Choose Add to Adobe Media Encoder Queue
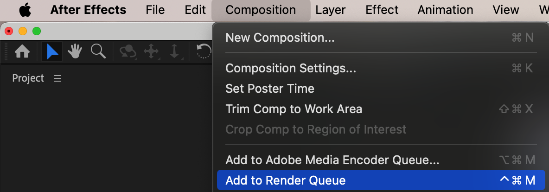Screen dimensions: 549x192 coord(332,160)
